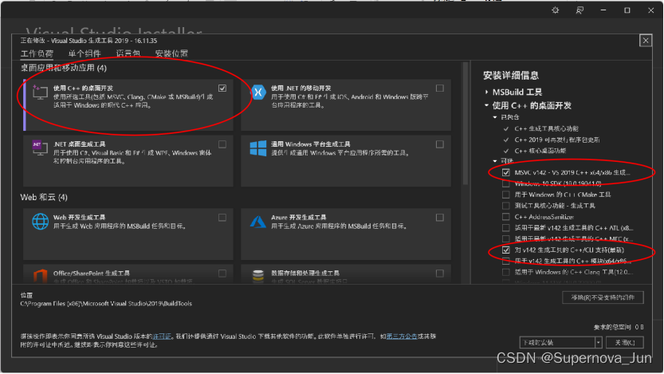Click the workloads list vertical scrollbar

click(x=466, y=124)
